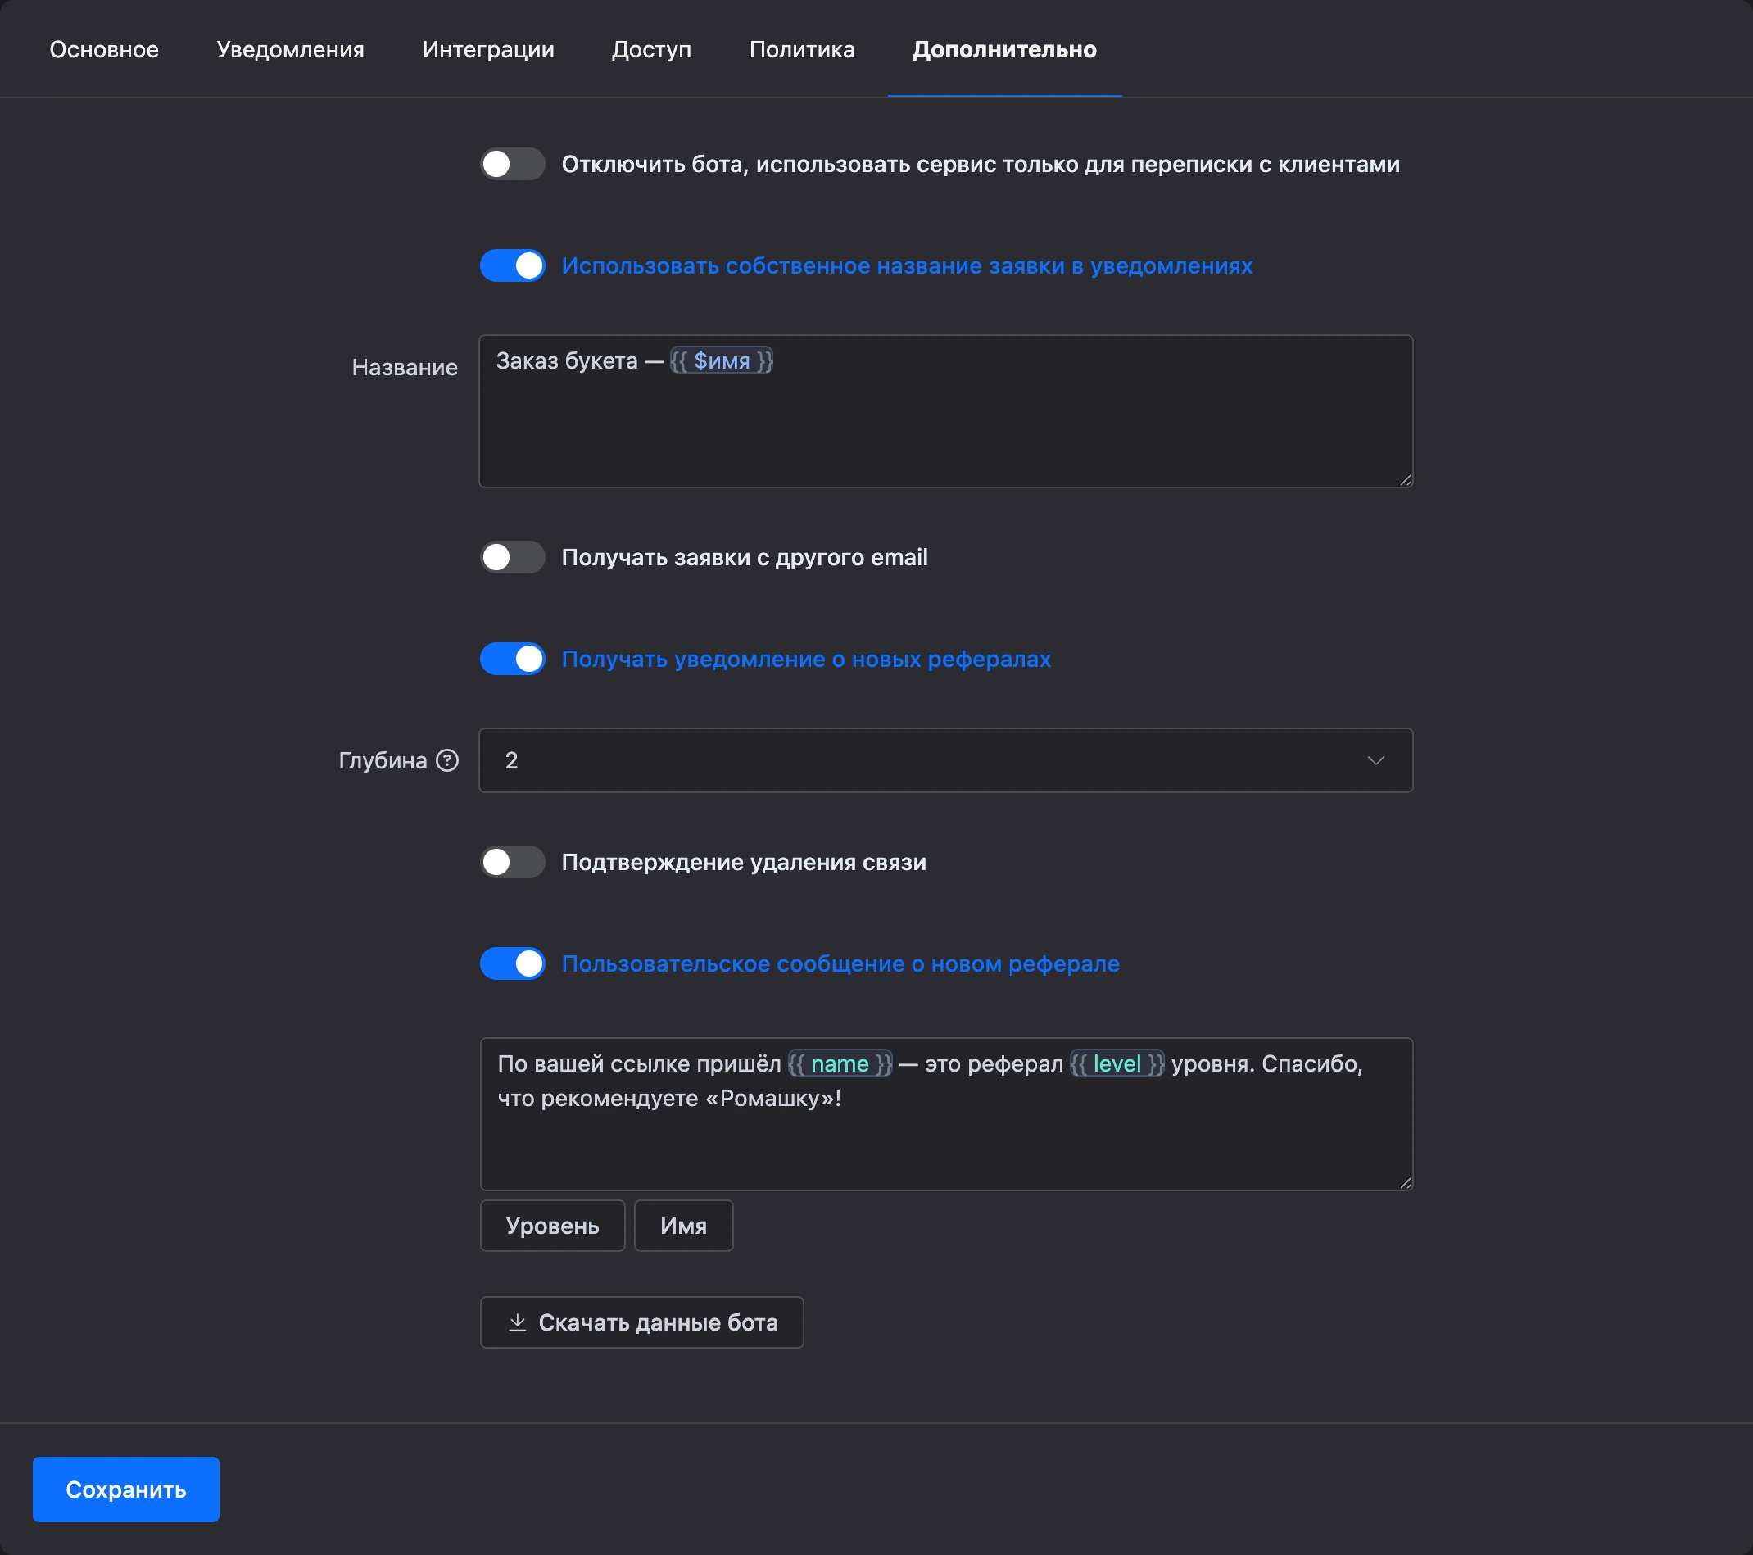Turn off уведомление о новых рефералах

click(512, 659)
